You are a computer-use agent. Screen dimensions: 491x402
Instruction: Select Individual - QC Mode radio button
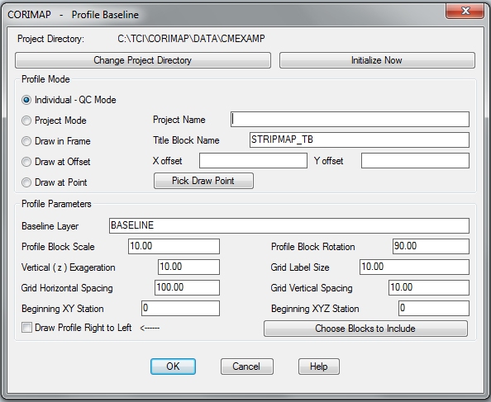(26, 100)
